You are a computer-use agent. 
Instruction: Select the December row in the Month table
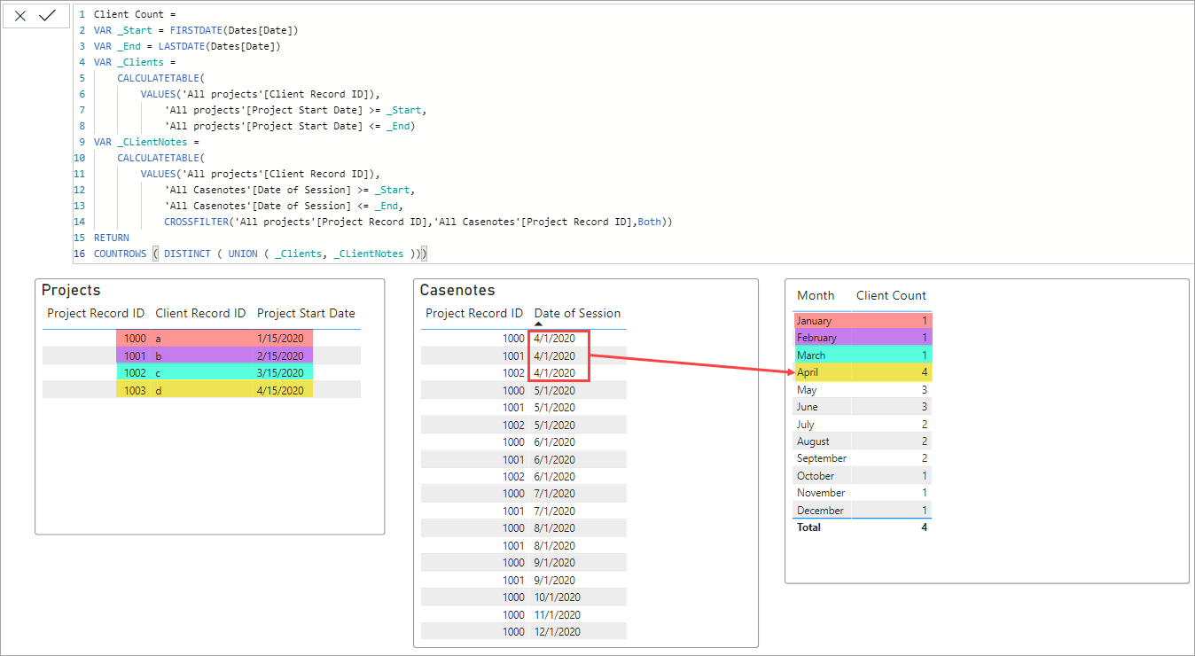click(x=862, y=511)
